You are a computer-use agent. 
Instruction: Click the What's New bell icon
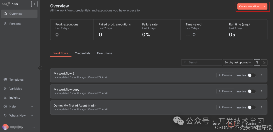5,116
